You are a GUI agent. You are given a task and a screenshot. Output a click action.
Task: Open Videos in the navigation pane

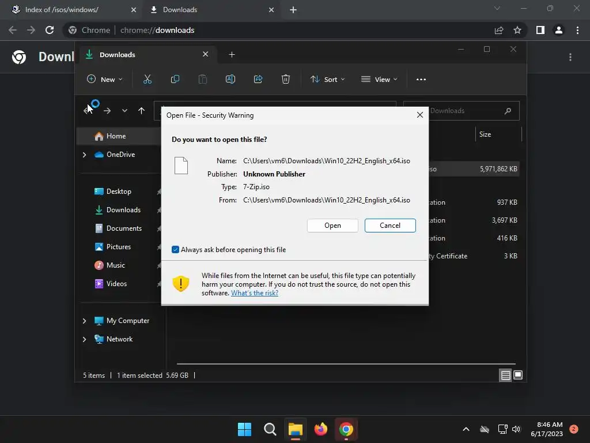[116, 284]
